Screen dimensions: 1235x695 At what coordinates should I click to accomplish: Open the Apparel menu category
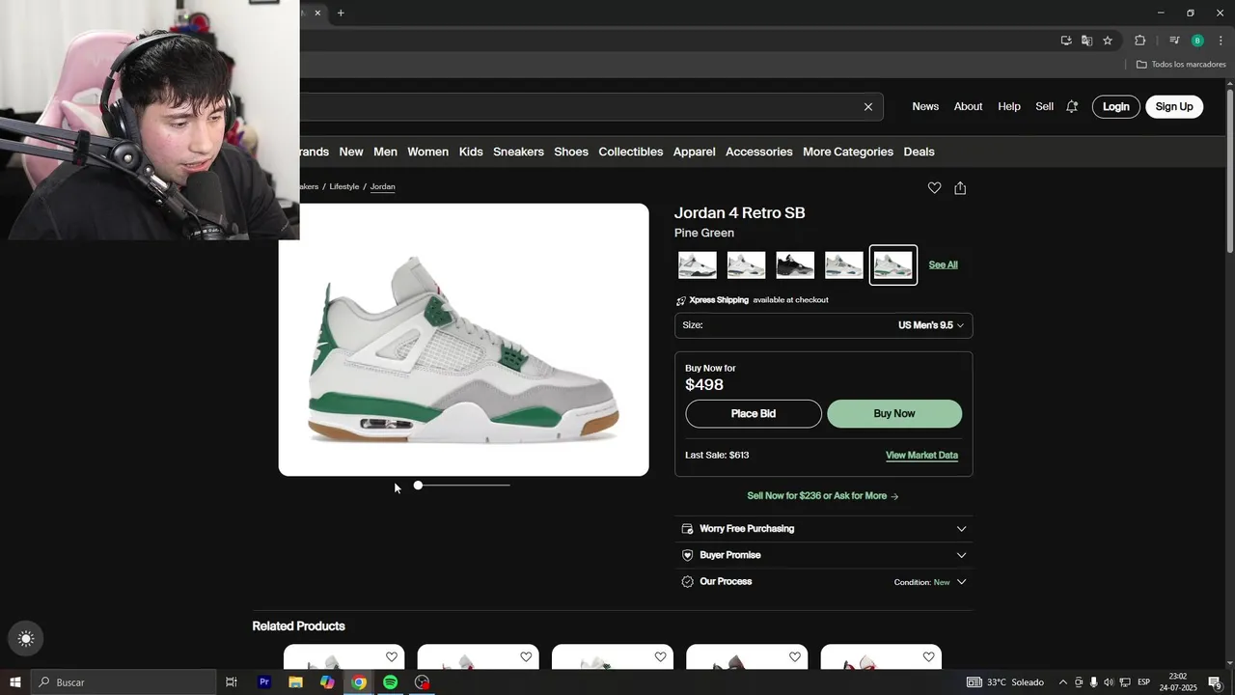click(x=695, y=152)
